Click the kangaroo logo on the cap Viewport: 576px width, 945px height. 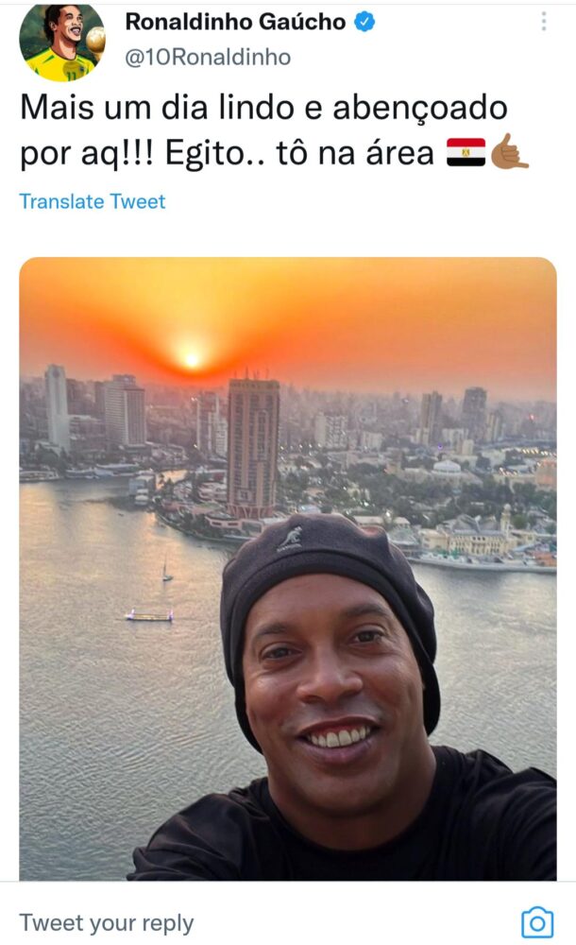tap(290, 539)
